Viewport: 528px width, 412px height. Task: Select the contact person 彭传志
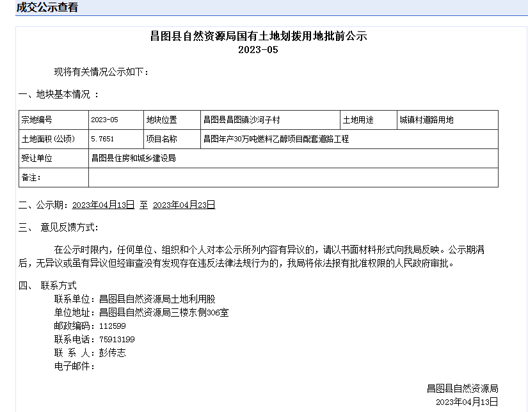tap(113, 353)
